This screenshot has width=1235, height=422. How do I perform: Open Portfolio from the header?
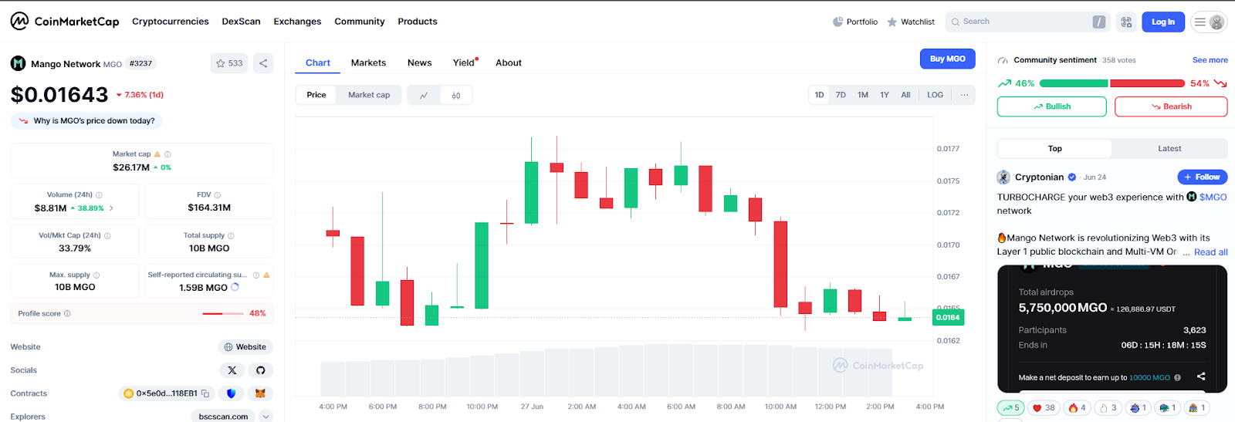855,22
